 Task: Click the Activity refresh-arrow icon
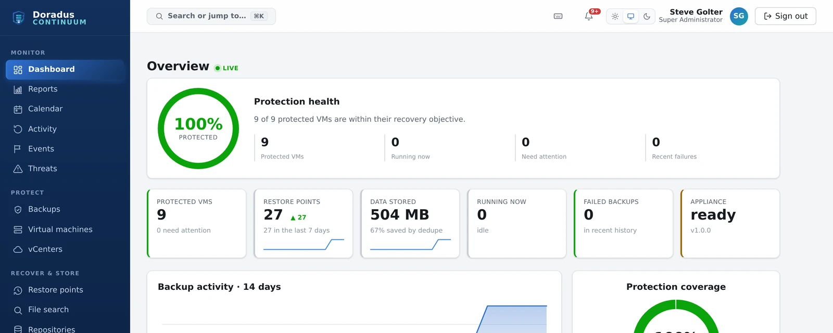(x=18, y=129)
